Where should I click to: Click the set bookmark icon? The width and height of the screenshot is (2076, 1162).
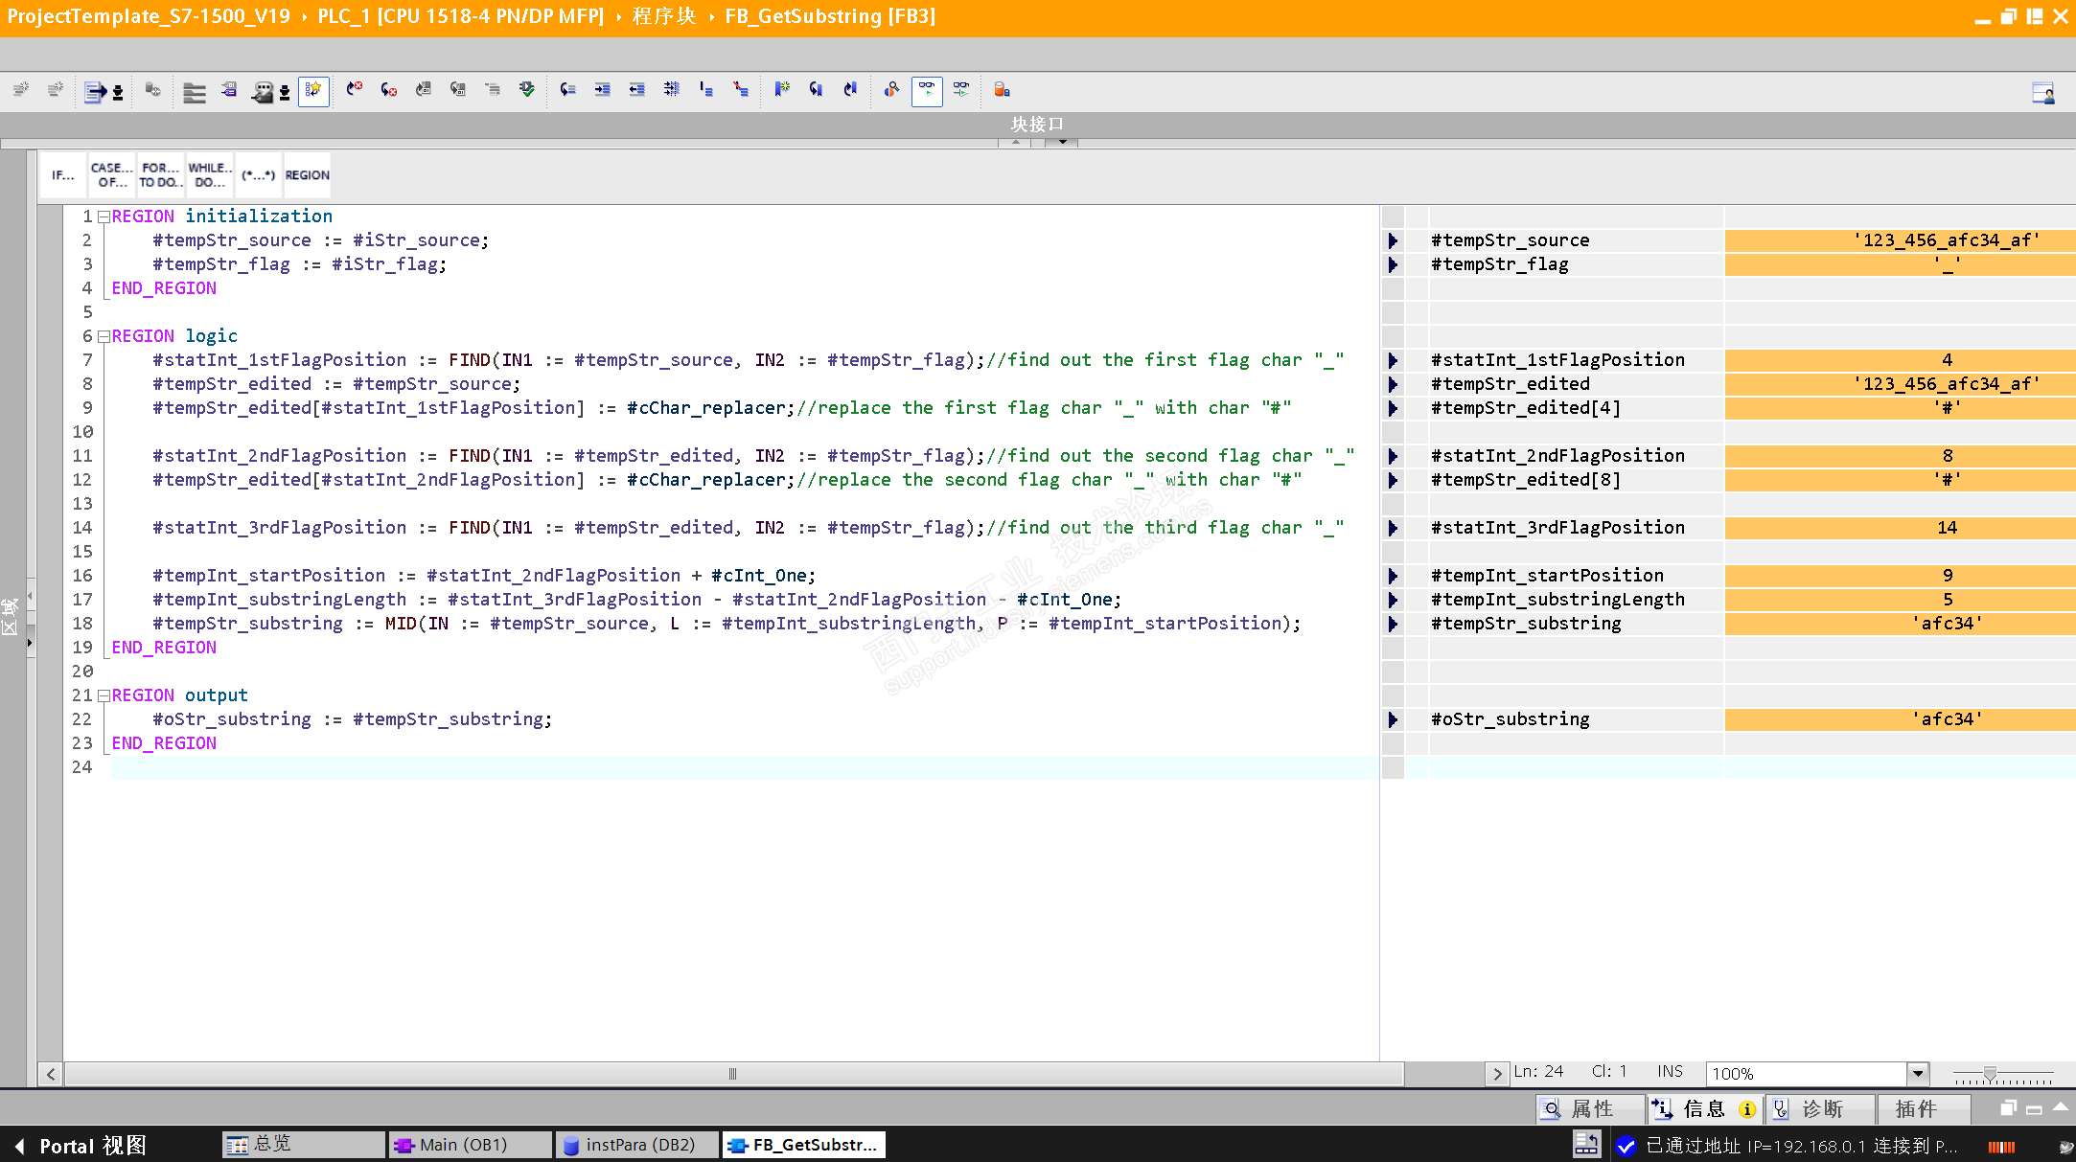point(782,90)
